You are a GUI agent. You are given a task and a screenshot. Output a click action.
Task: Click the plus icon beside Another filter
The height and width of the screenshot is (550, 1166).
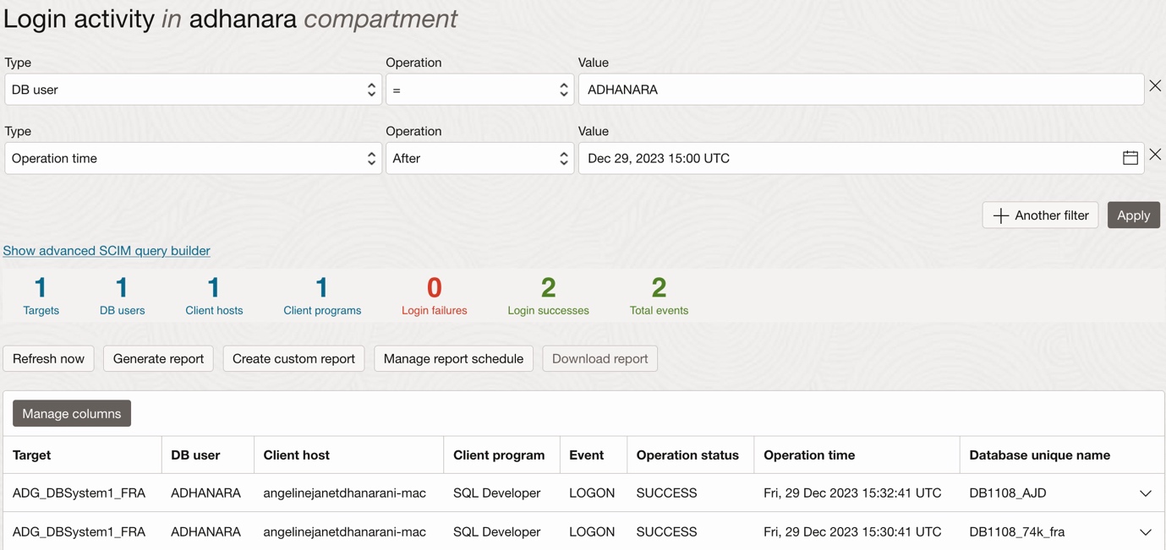tap(1000, 215)
